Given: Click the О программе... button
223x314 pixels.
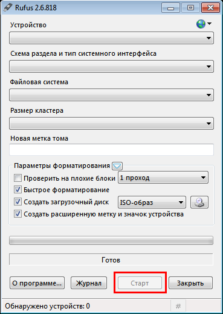Looking at the screenshot, I should coord(37,283).
